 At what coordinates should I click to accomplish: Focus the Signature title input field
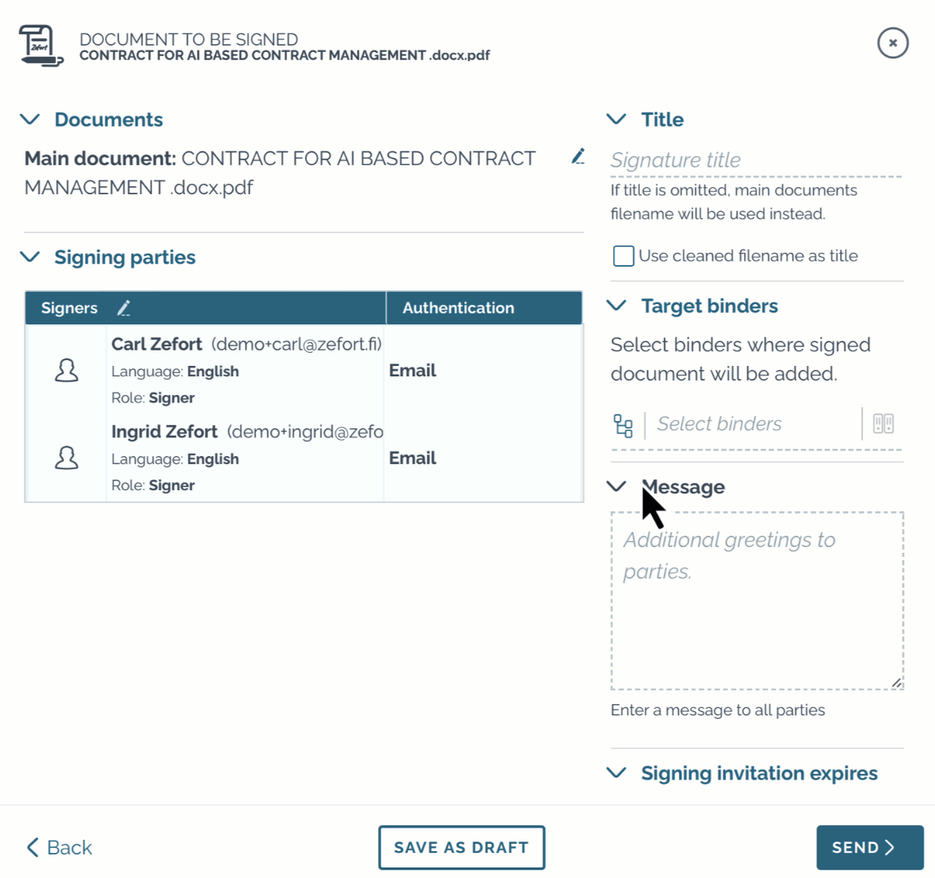point(756,159)
